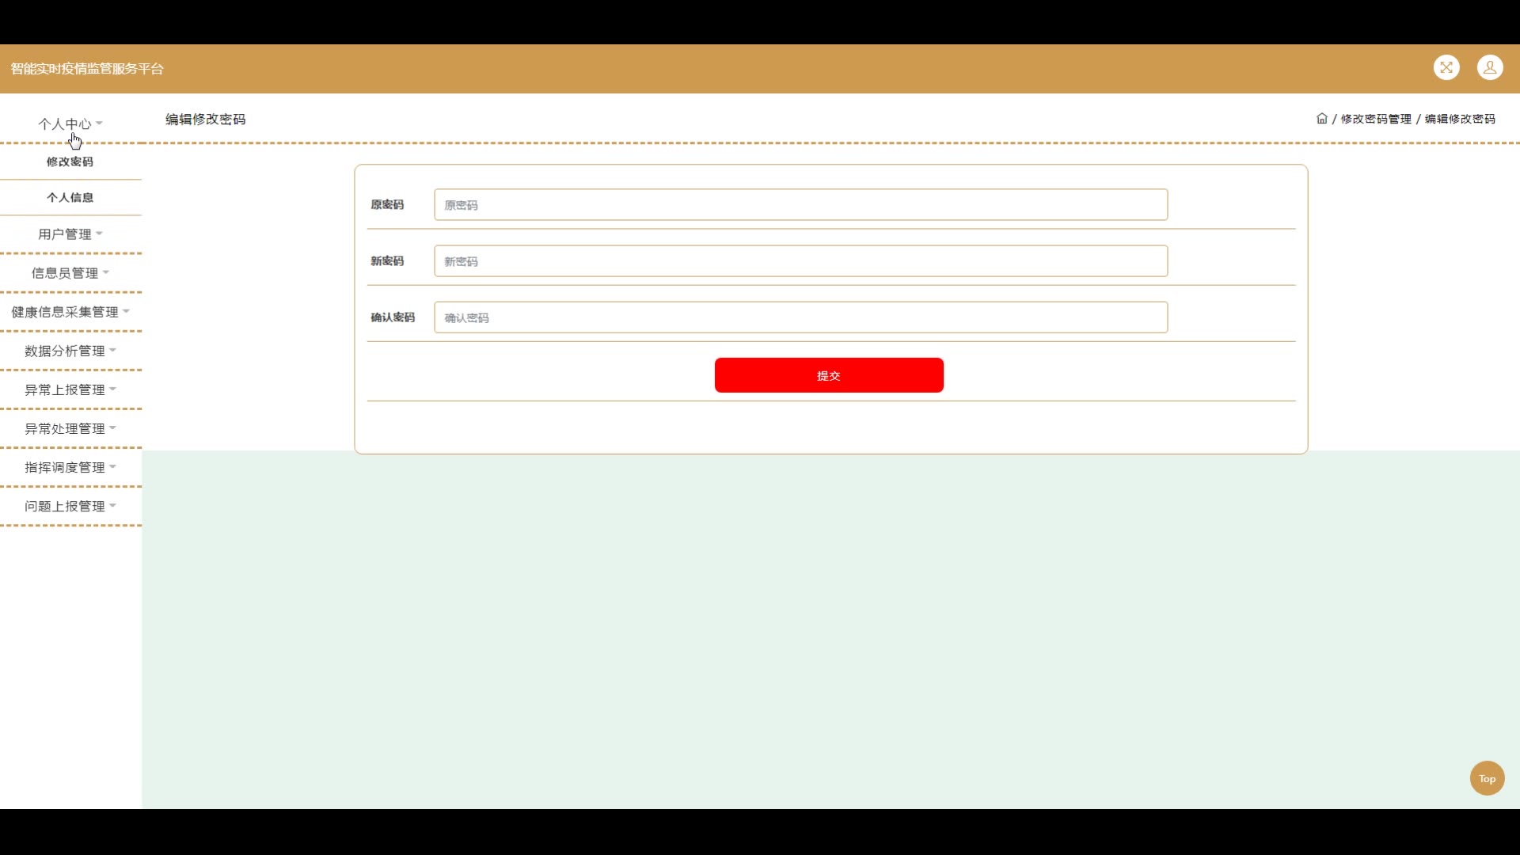Expand the 异常上报管理 sidebar menu
Image resolution: width=1520 pixels, height=855 pixels.
pyautogui.click(x=70, y=389)
